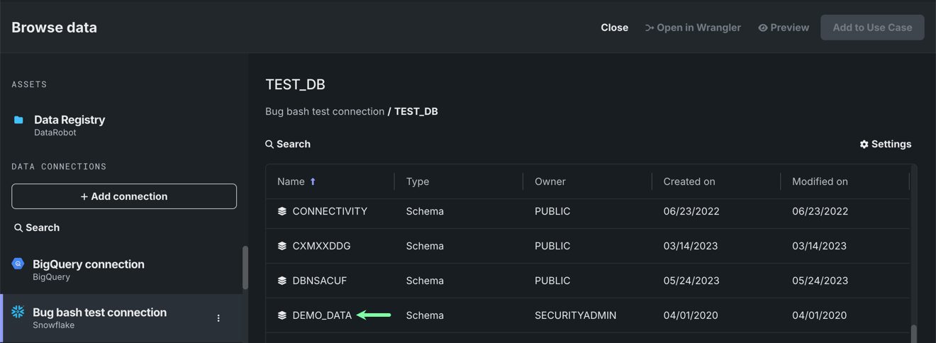The width and height of the screenshot is (936, 343).
Task: Click the Snowflake connection icon
Action: click(x=18, y=312)
